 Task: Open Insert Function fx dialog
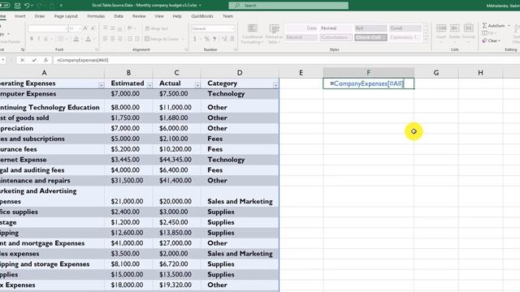pos(45,60)
